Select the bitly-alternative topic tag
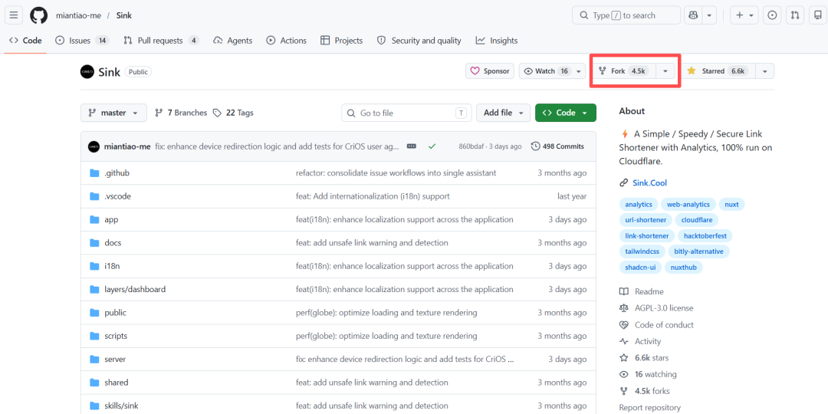 point(698,252)
